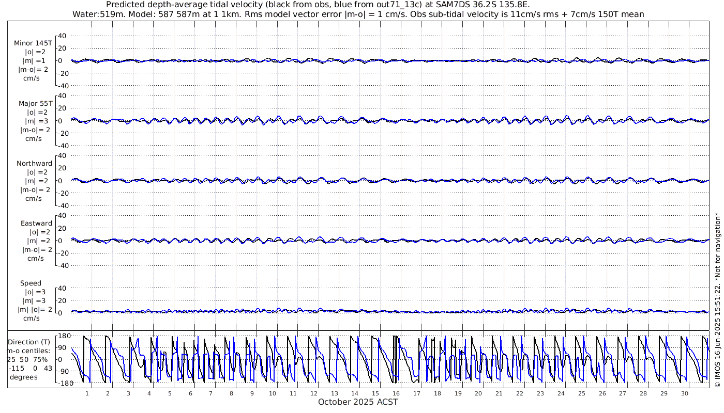
Task: Click the 'Speed' panel label
Action: (31, 283)
